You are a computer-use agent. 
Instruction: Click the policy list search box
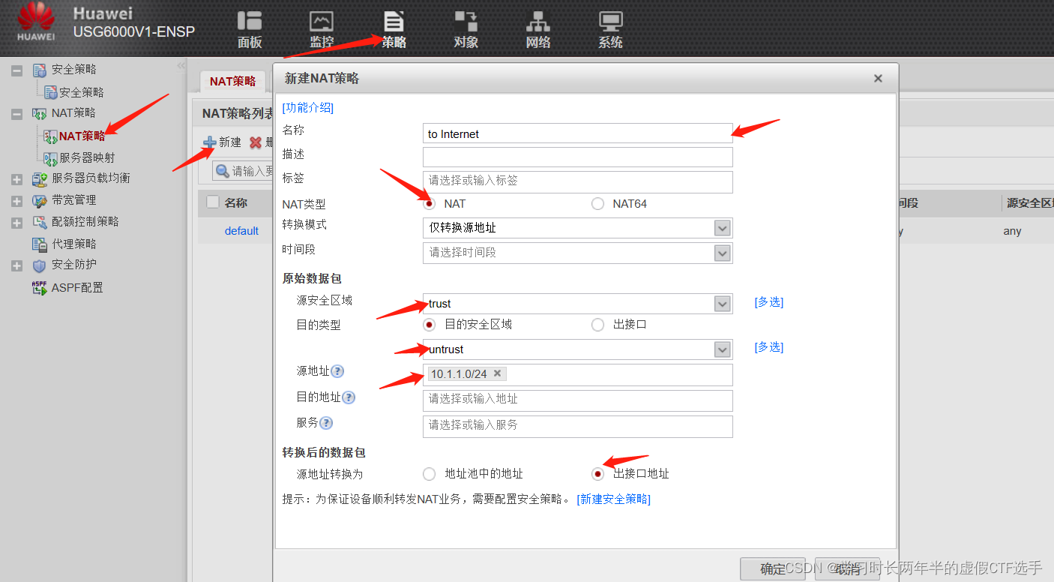coord(244,171)
